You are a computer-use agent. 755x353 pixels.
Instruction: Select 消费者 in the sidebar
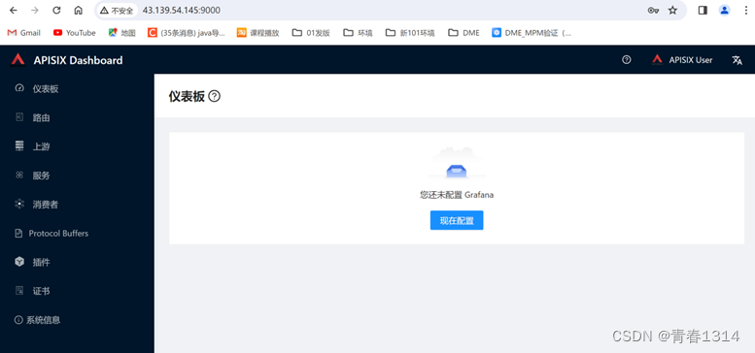click(77, 204)
